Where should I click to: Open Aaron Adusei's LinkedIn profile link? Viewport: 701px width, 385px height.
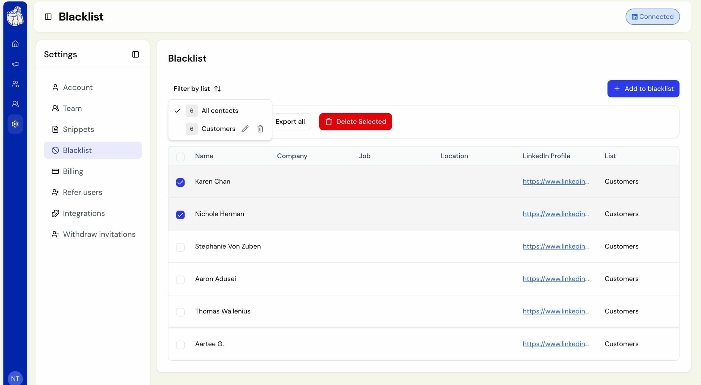[555, 279]
